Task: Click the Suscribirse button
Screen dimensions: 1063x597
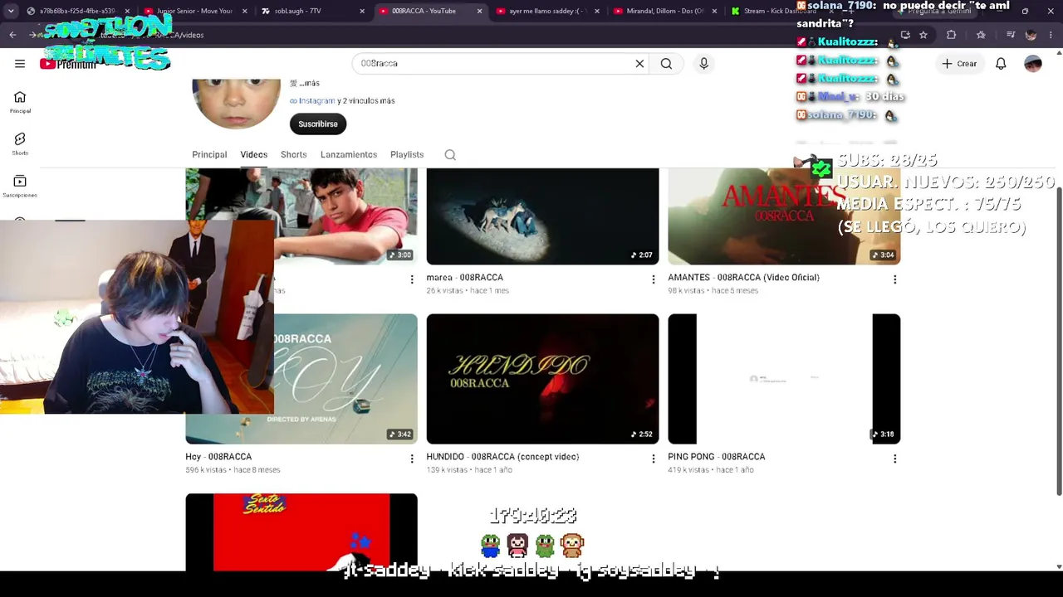Action: coord(318,124)
